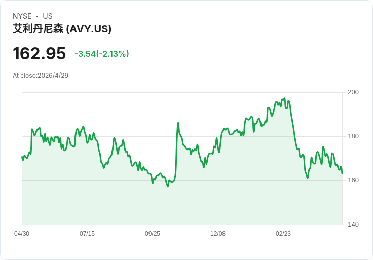Click the price change -3.54(-2.13%)
This screenshot has height=260, width=373.
point(102,54)
